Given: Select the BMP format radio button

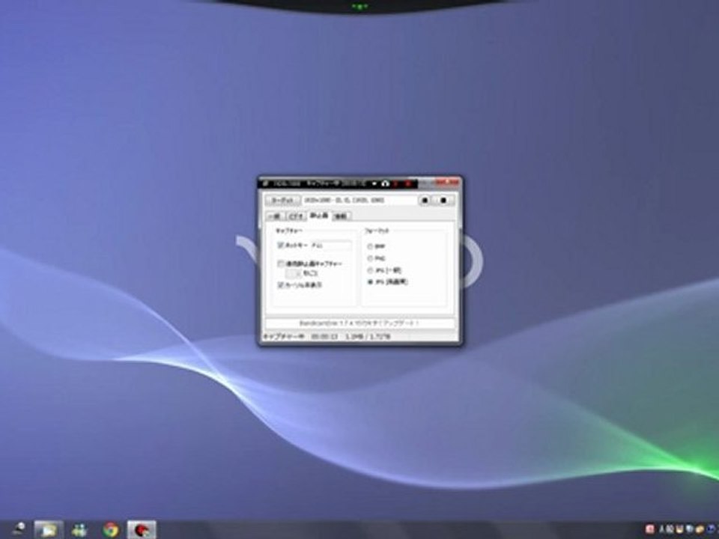Looking at the screenshot, I should pos(370,246).
